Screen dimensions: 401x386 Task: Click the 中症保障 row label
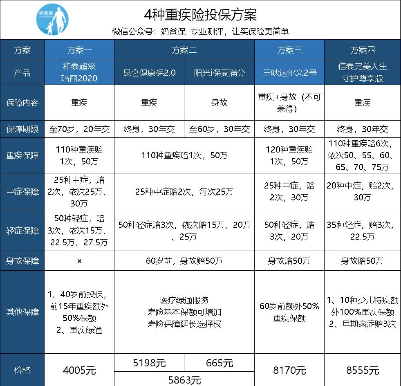(x=22, y=192)
